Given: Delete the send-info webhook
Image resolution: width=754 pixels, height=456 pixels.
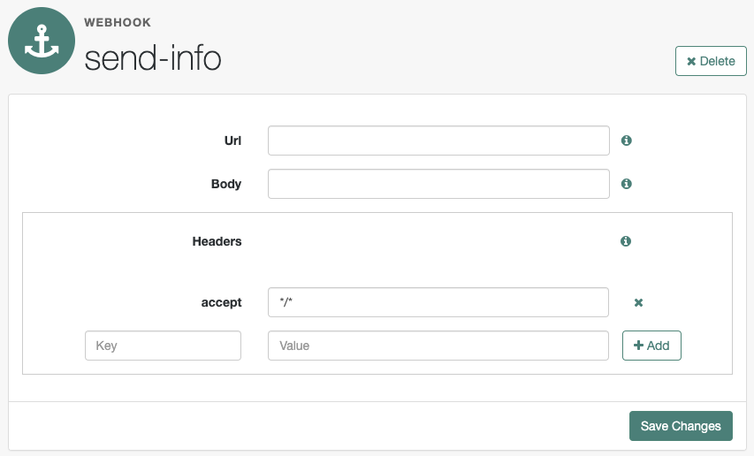Looking at the screenshot, I should click(711, 61).
